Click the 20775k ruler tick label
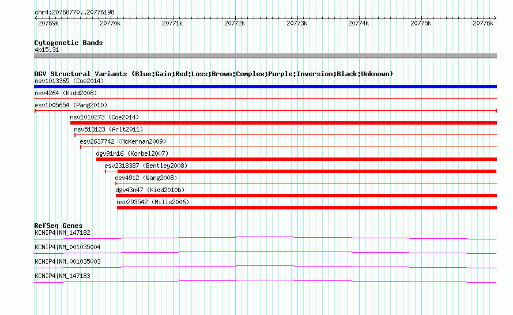 point(421,23)
